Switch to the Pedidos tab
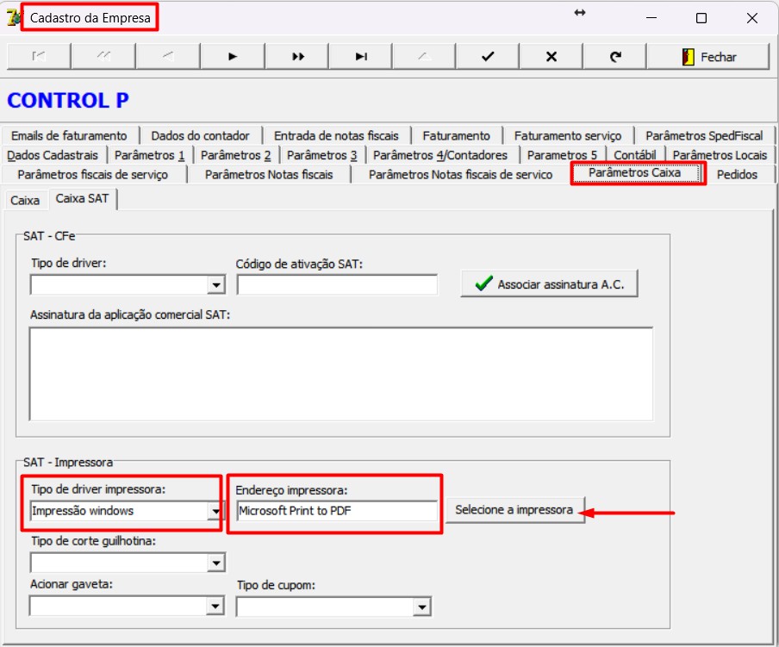This screenshot has width=779, height=647. [x=738, y=174]
